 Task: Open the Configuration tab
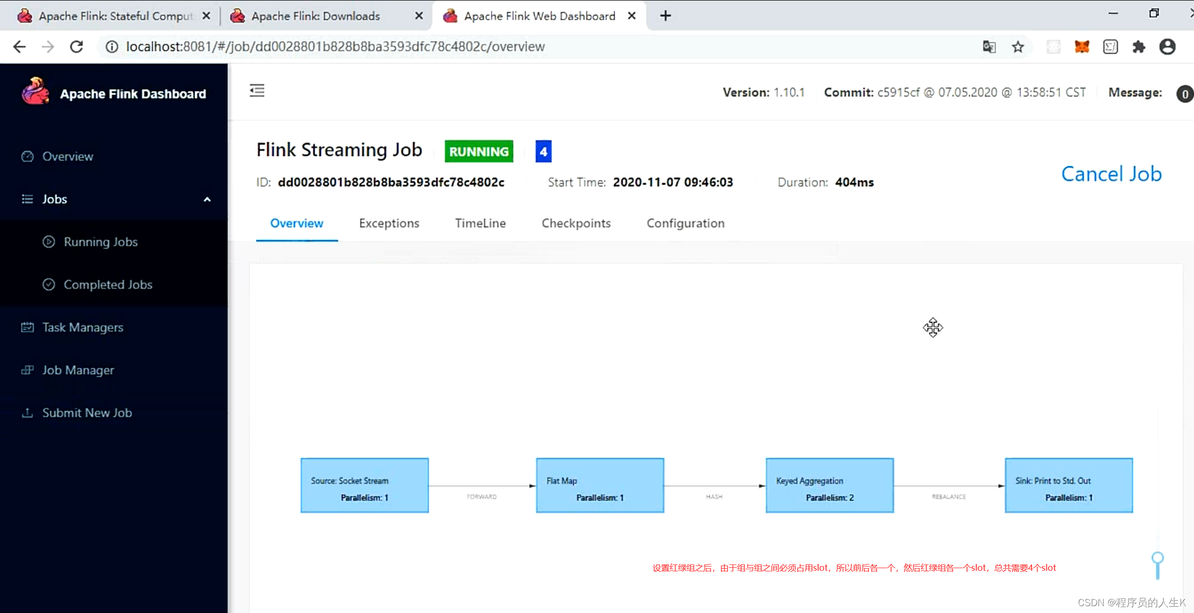(685, 224)
